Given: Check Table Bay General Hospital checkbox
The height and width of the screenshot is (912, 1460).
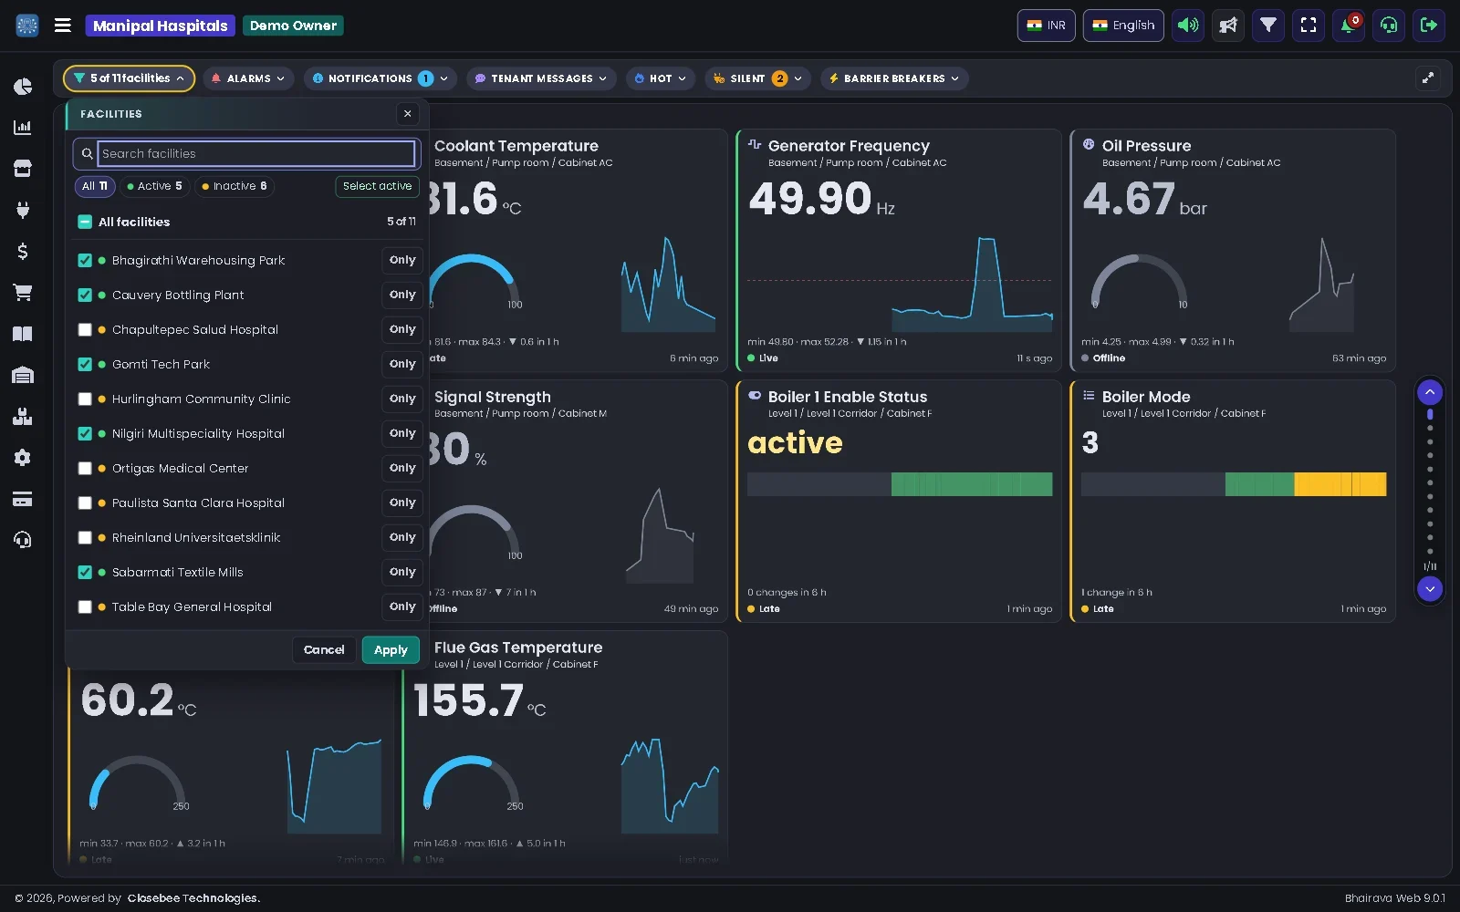Looking at the screenshot, I should tap(85, 607).
